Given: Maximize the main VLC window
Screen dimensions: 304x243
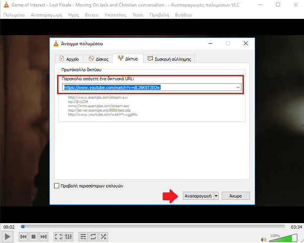Looking at the screenshot, I should click(278, 4).
